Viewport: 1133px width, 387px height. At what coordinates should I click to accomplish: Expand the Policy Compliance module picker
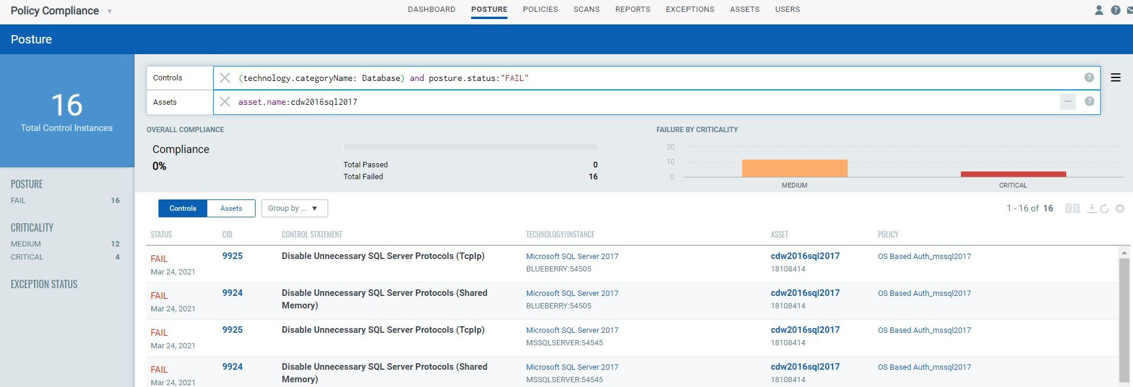click(x=110, y=11)
